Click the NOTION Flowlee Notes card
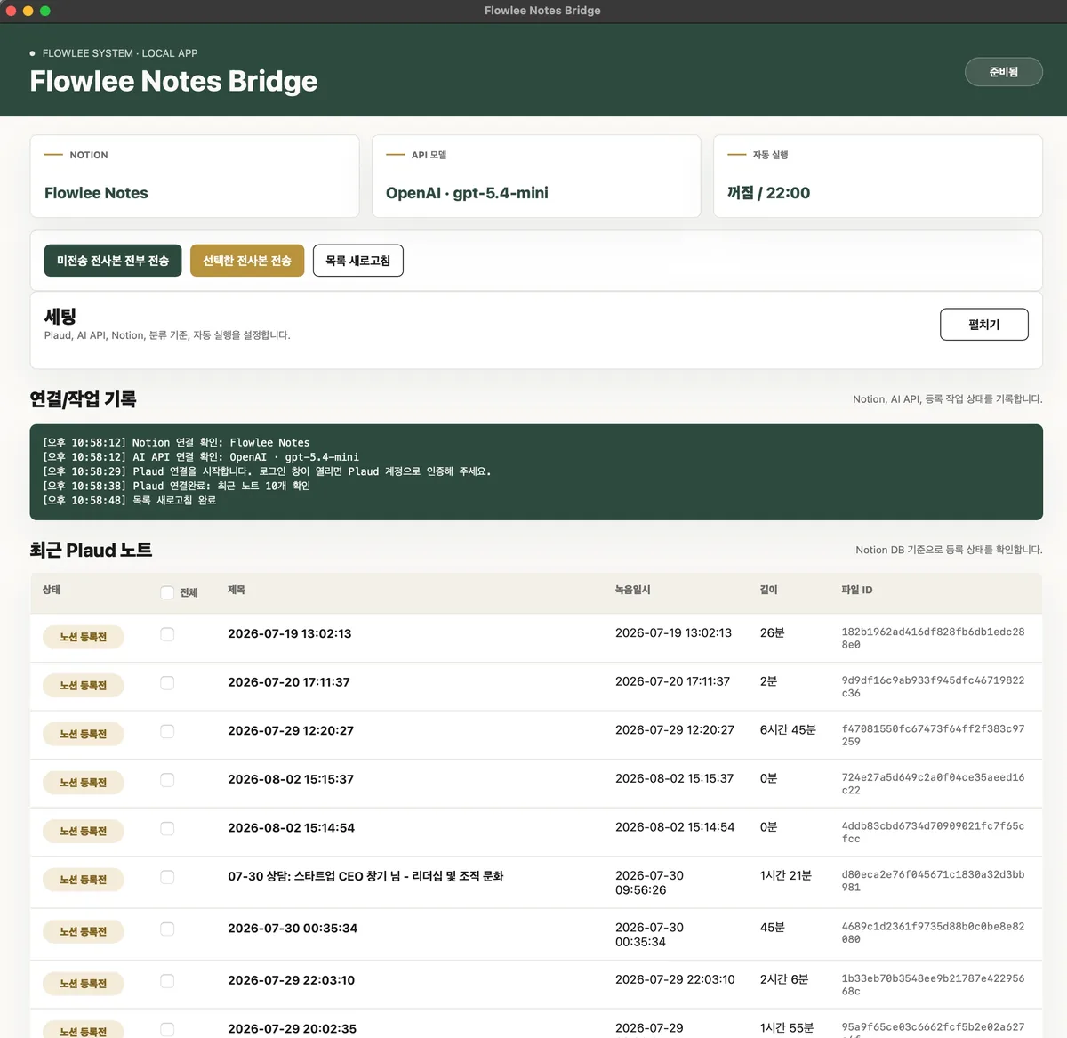This screenshot has width=1067, height=1038. pos(195,176)
